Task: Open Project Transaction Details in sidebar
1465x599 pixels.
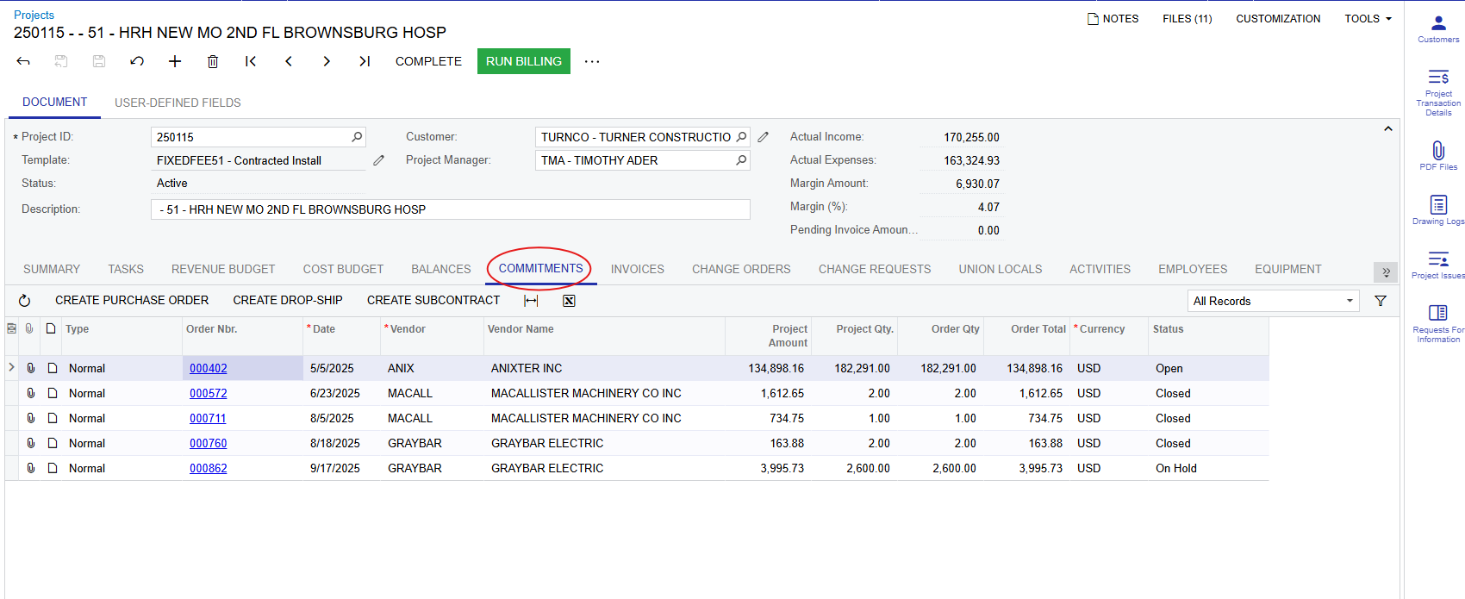Action: 1438,91
